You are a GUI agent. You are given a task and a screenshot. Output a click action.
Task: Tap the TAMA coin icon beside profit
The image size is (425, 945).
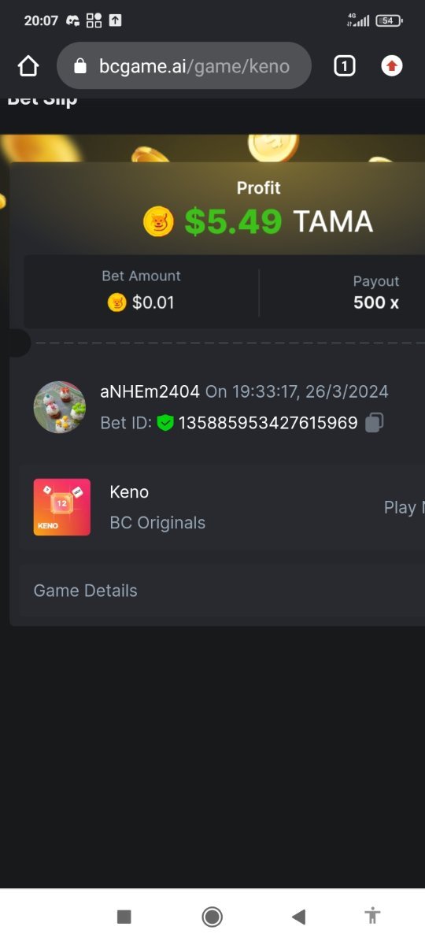158,221
